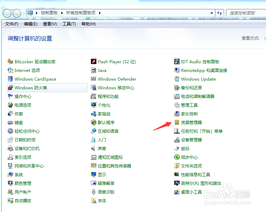Open the 程序和功能 icon

(x=94, y=96)
